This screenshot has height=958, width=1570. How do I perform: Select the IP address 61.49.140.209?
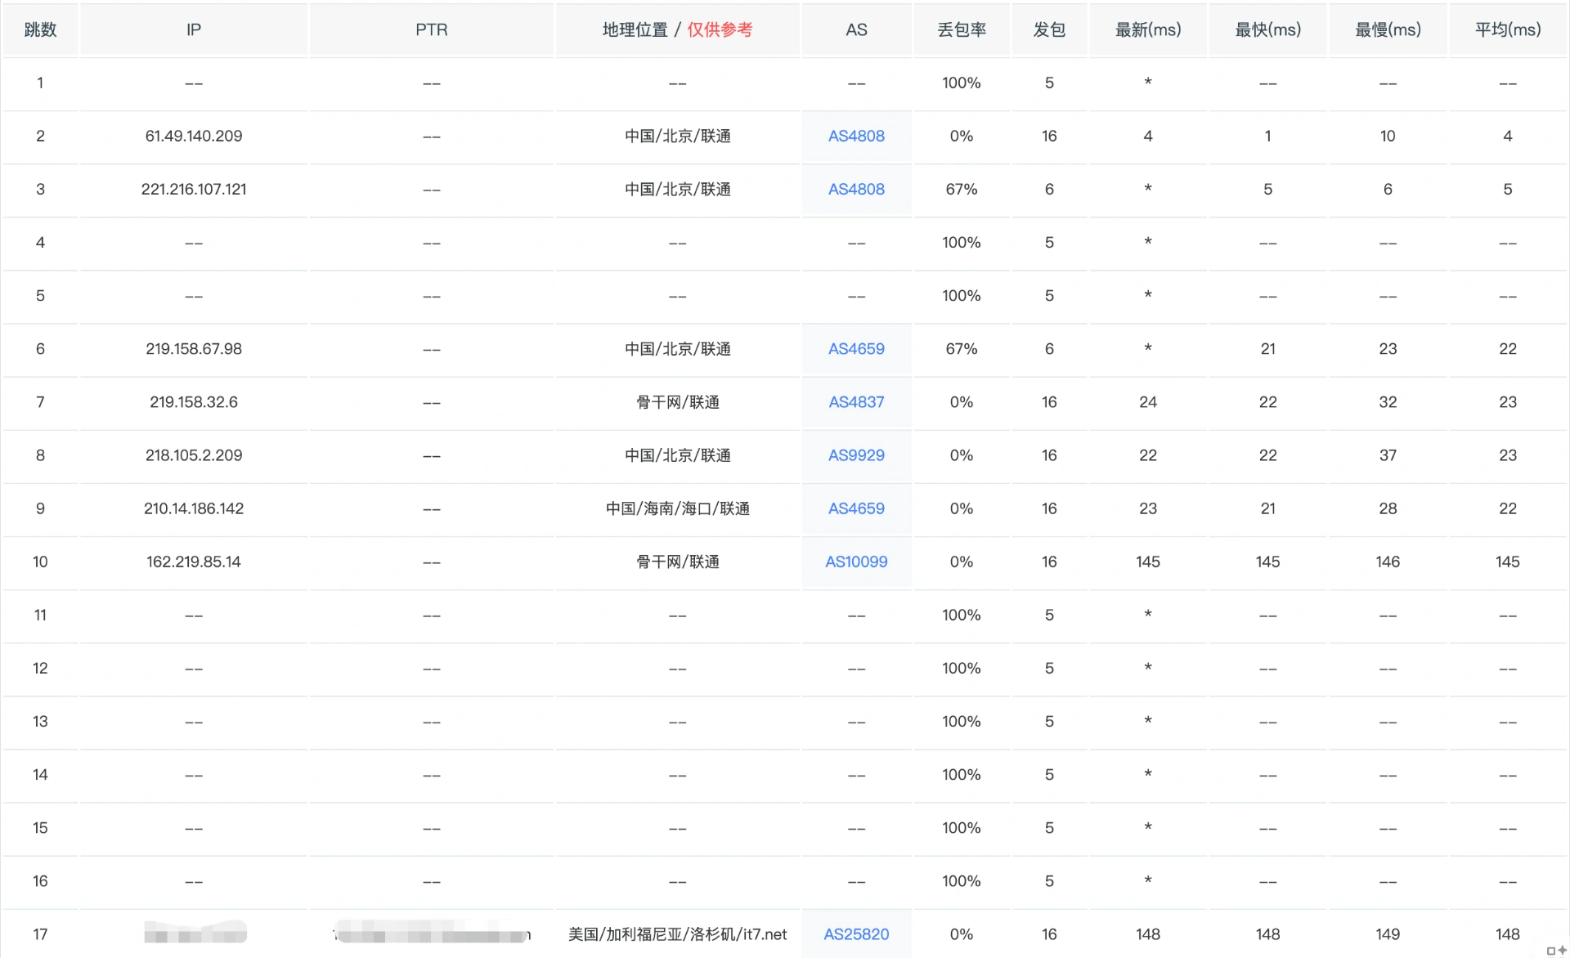[x=194, y=136]
